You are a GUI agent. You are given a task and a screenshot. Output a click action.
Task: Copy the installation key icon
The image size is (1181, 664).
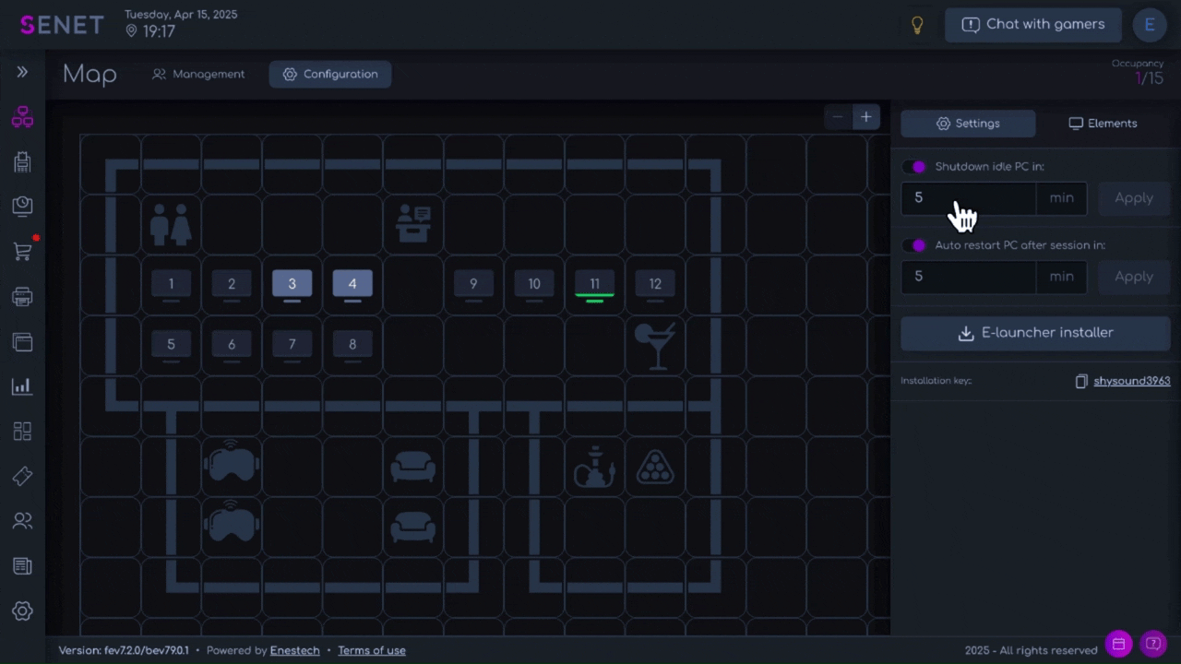[x=1081, y=381]
